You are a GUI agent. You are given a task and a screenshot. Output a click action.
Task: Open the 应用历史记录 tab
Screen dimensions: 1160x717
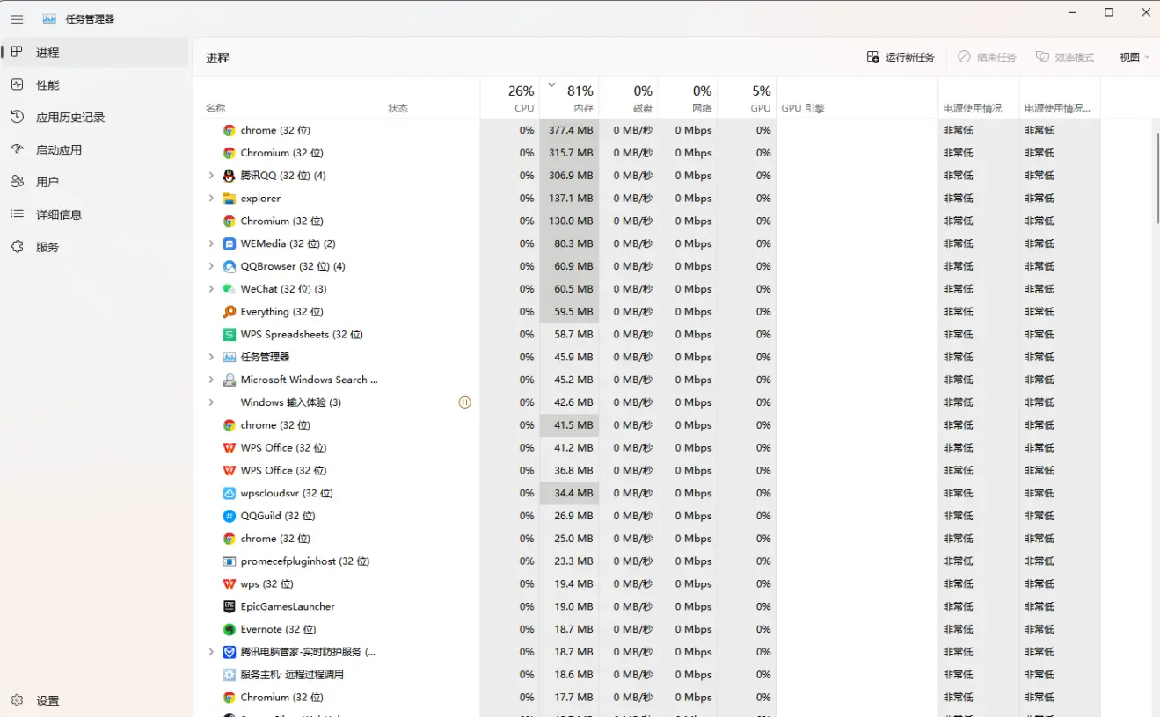click(95, 118)
